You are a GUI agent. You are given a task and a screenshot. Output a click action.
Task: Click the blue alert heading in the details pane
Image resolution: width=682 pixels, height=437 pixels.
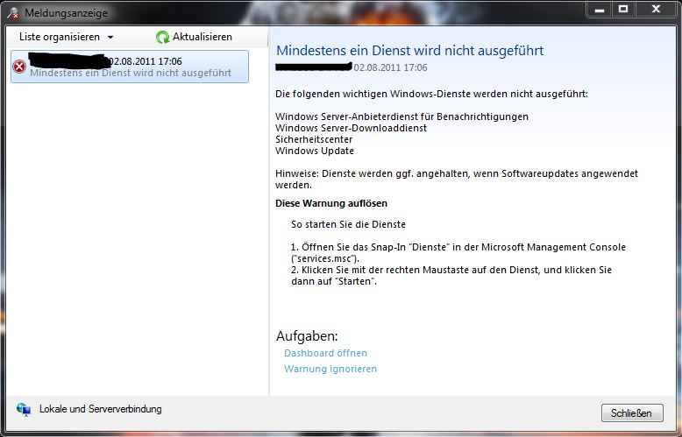409,51
